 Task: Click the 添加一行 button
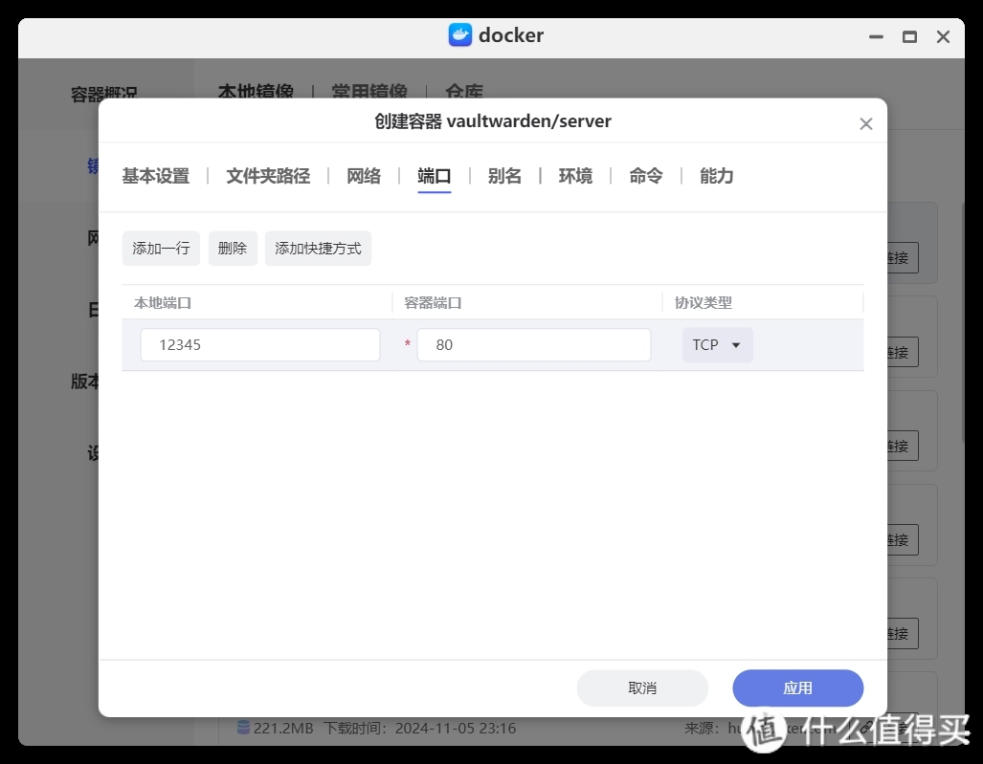[x=161, y=249]
